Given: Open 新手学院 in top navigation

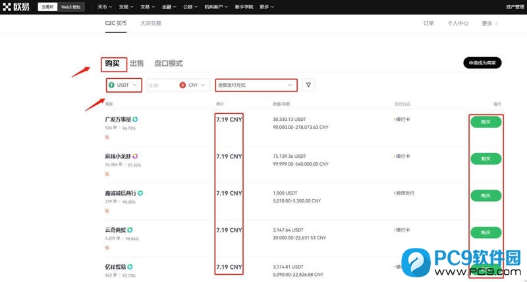Looking at the screenshot, I should tap(244, 7).
